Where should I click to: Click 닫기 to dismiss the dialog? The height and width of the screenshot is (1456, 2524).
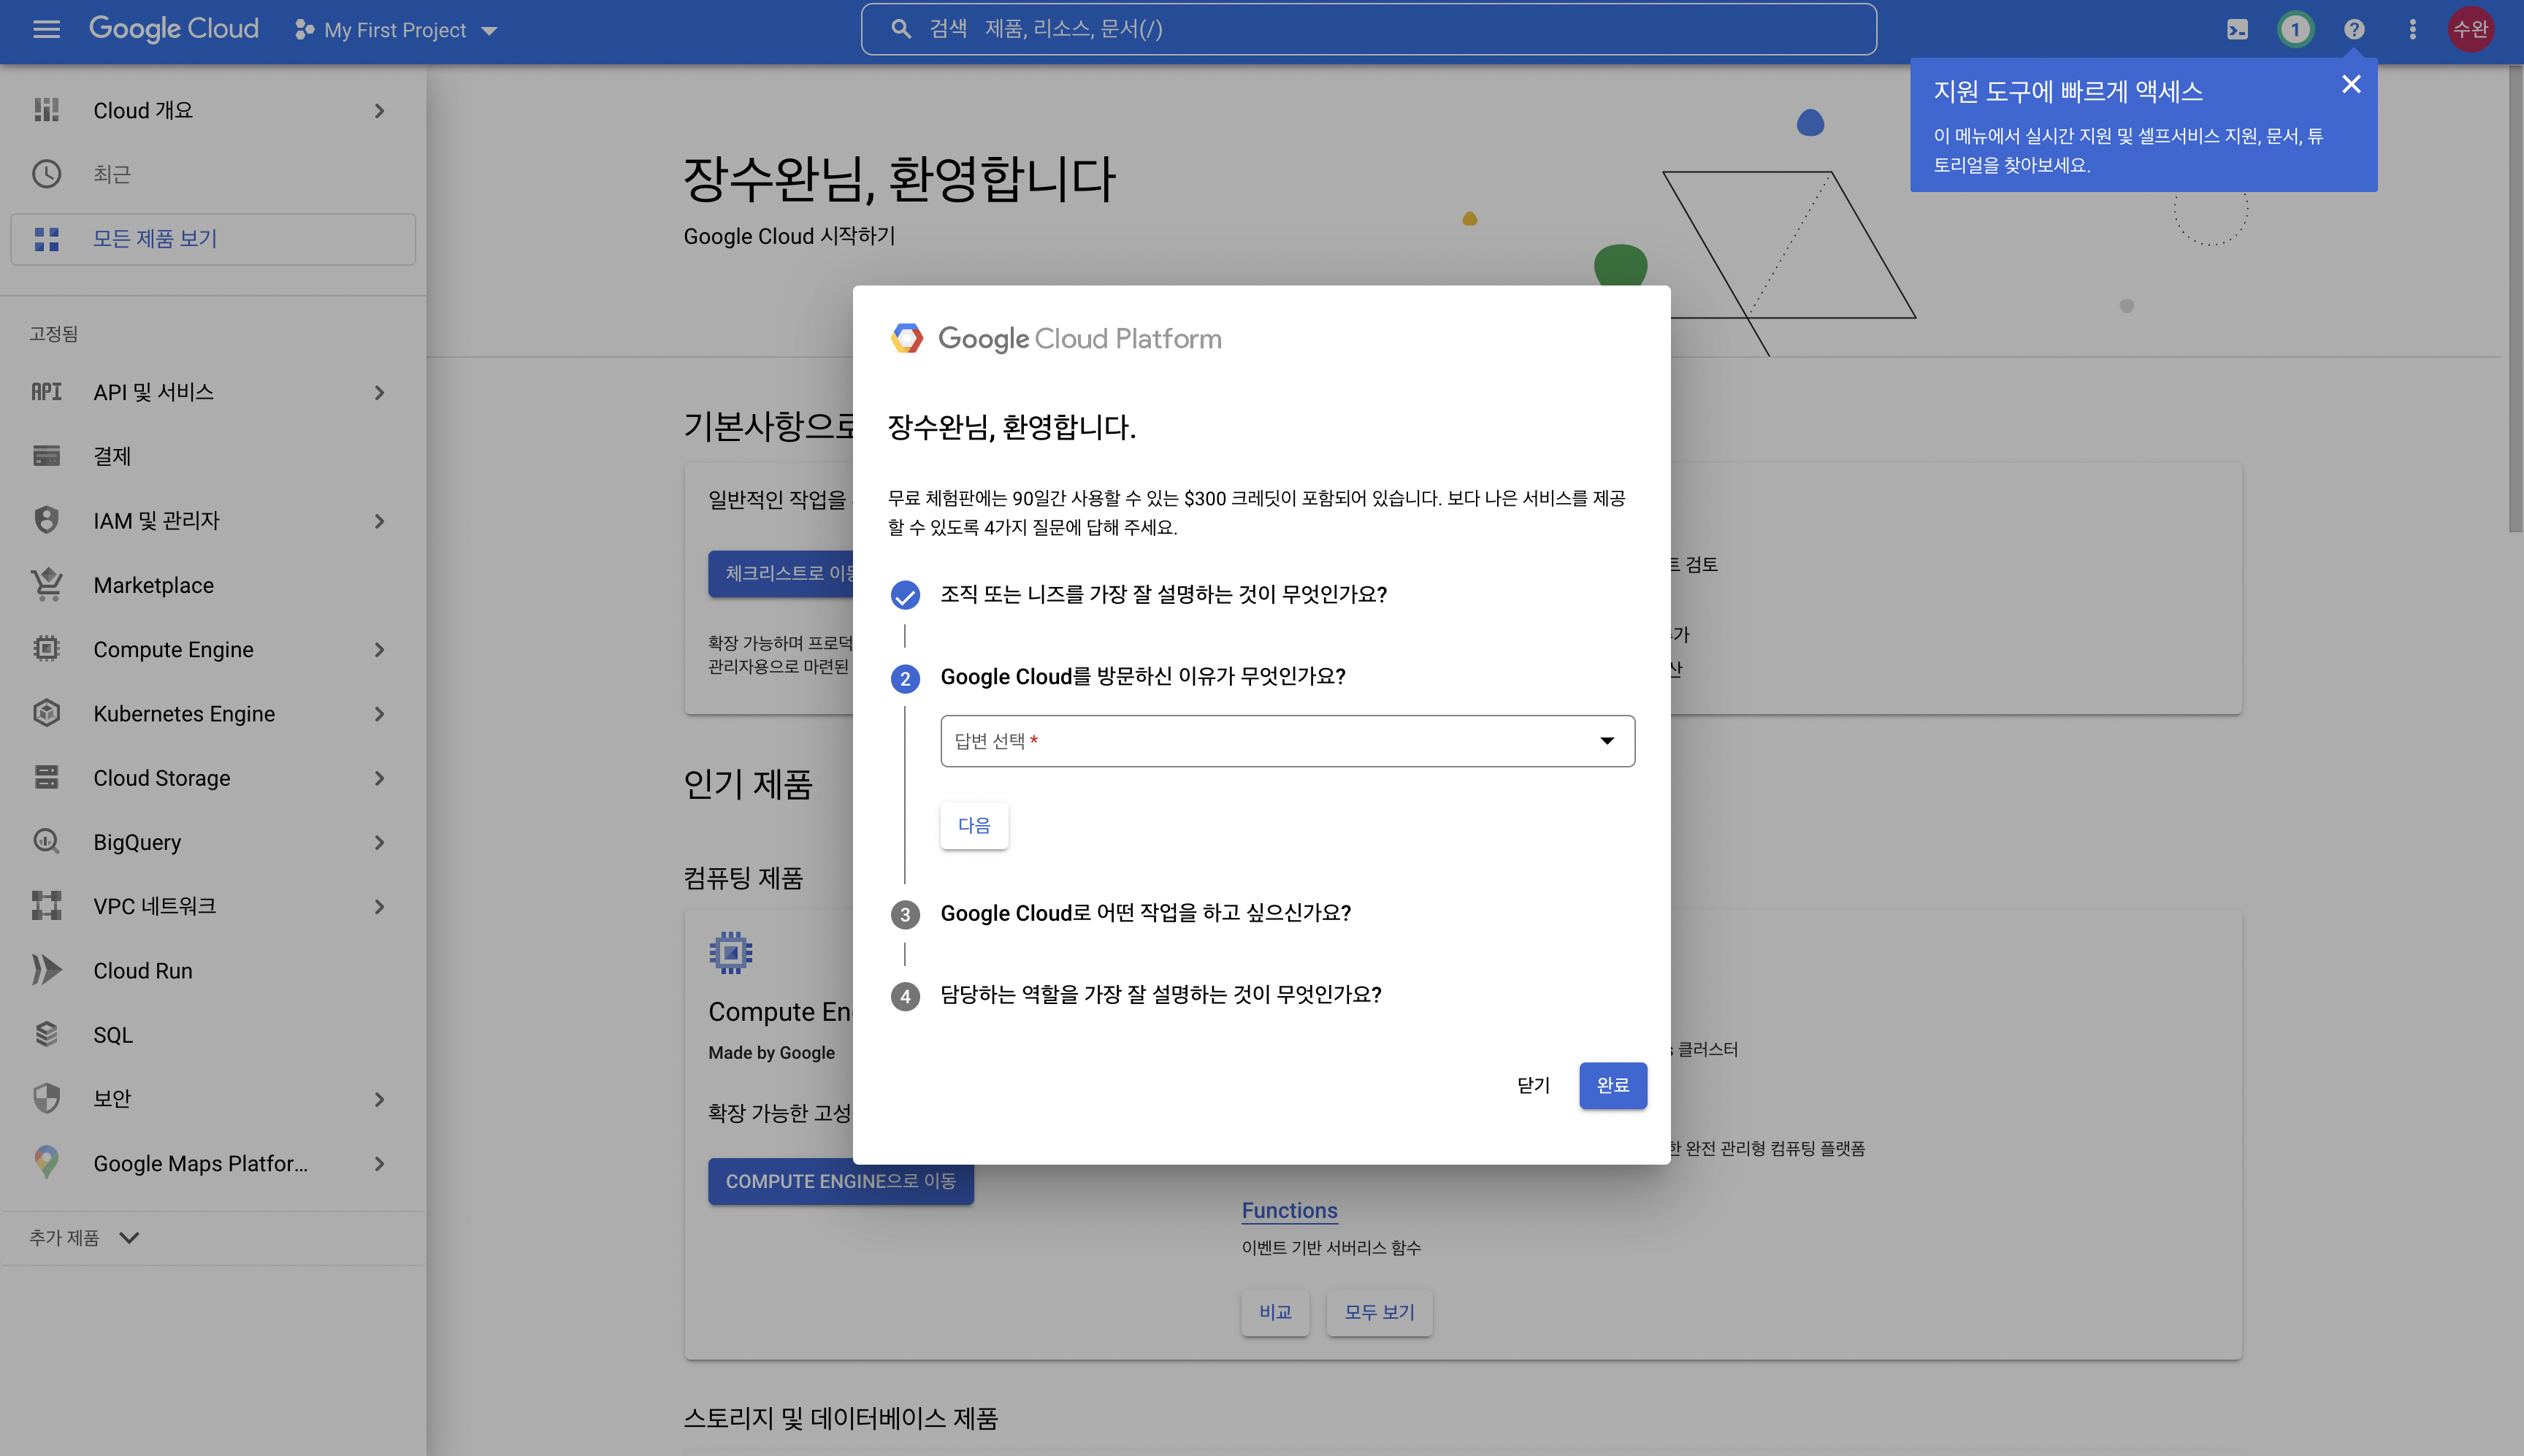coord(1533,1085)
